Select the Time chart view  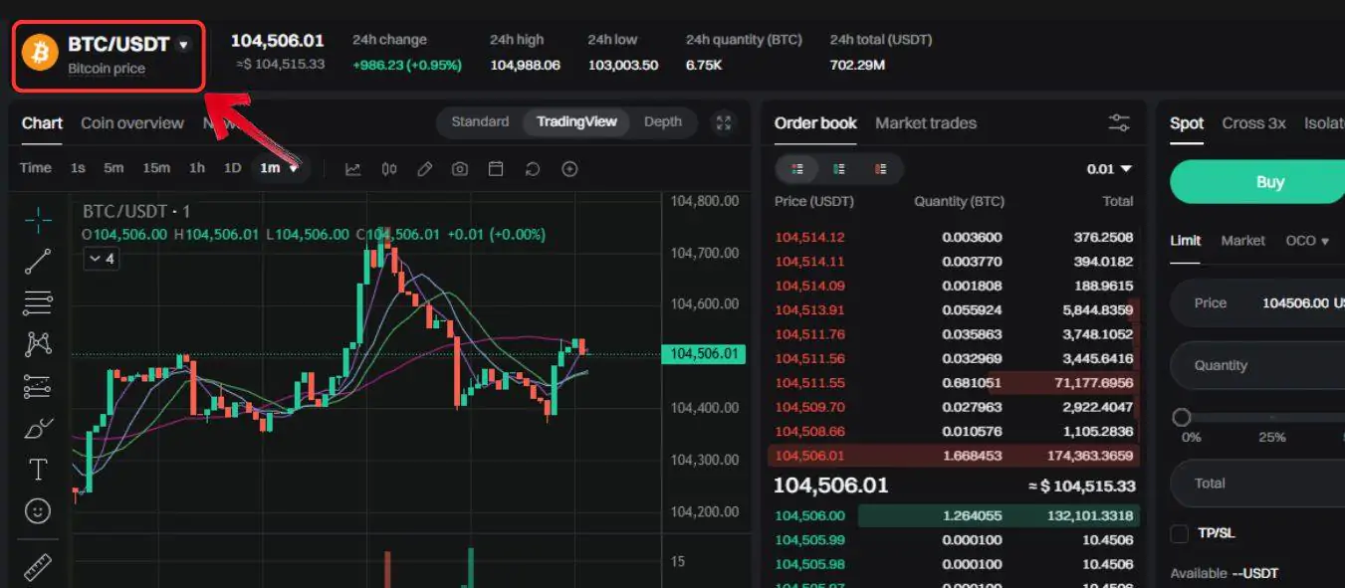(36, 168)
